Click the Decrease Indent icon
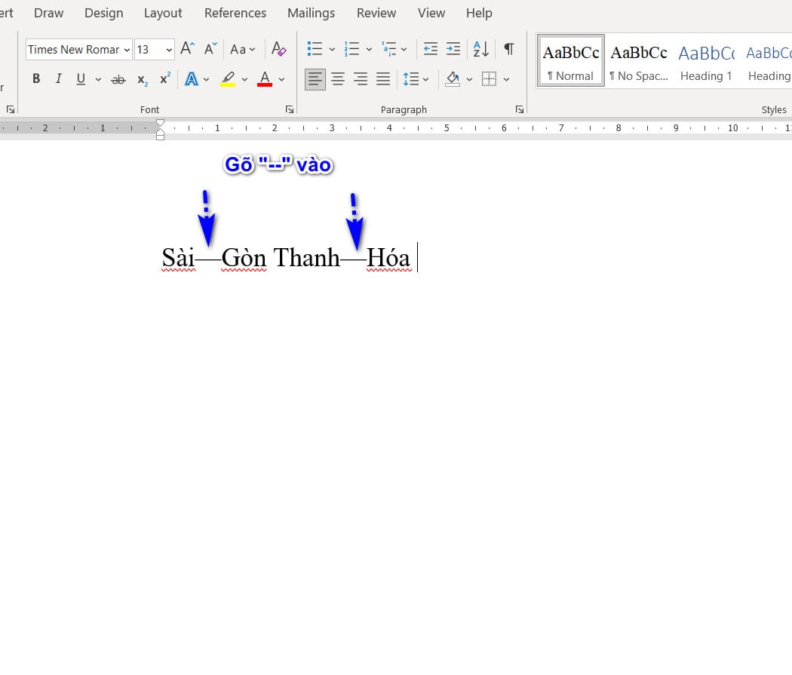 [x=430, y=50]
